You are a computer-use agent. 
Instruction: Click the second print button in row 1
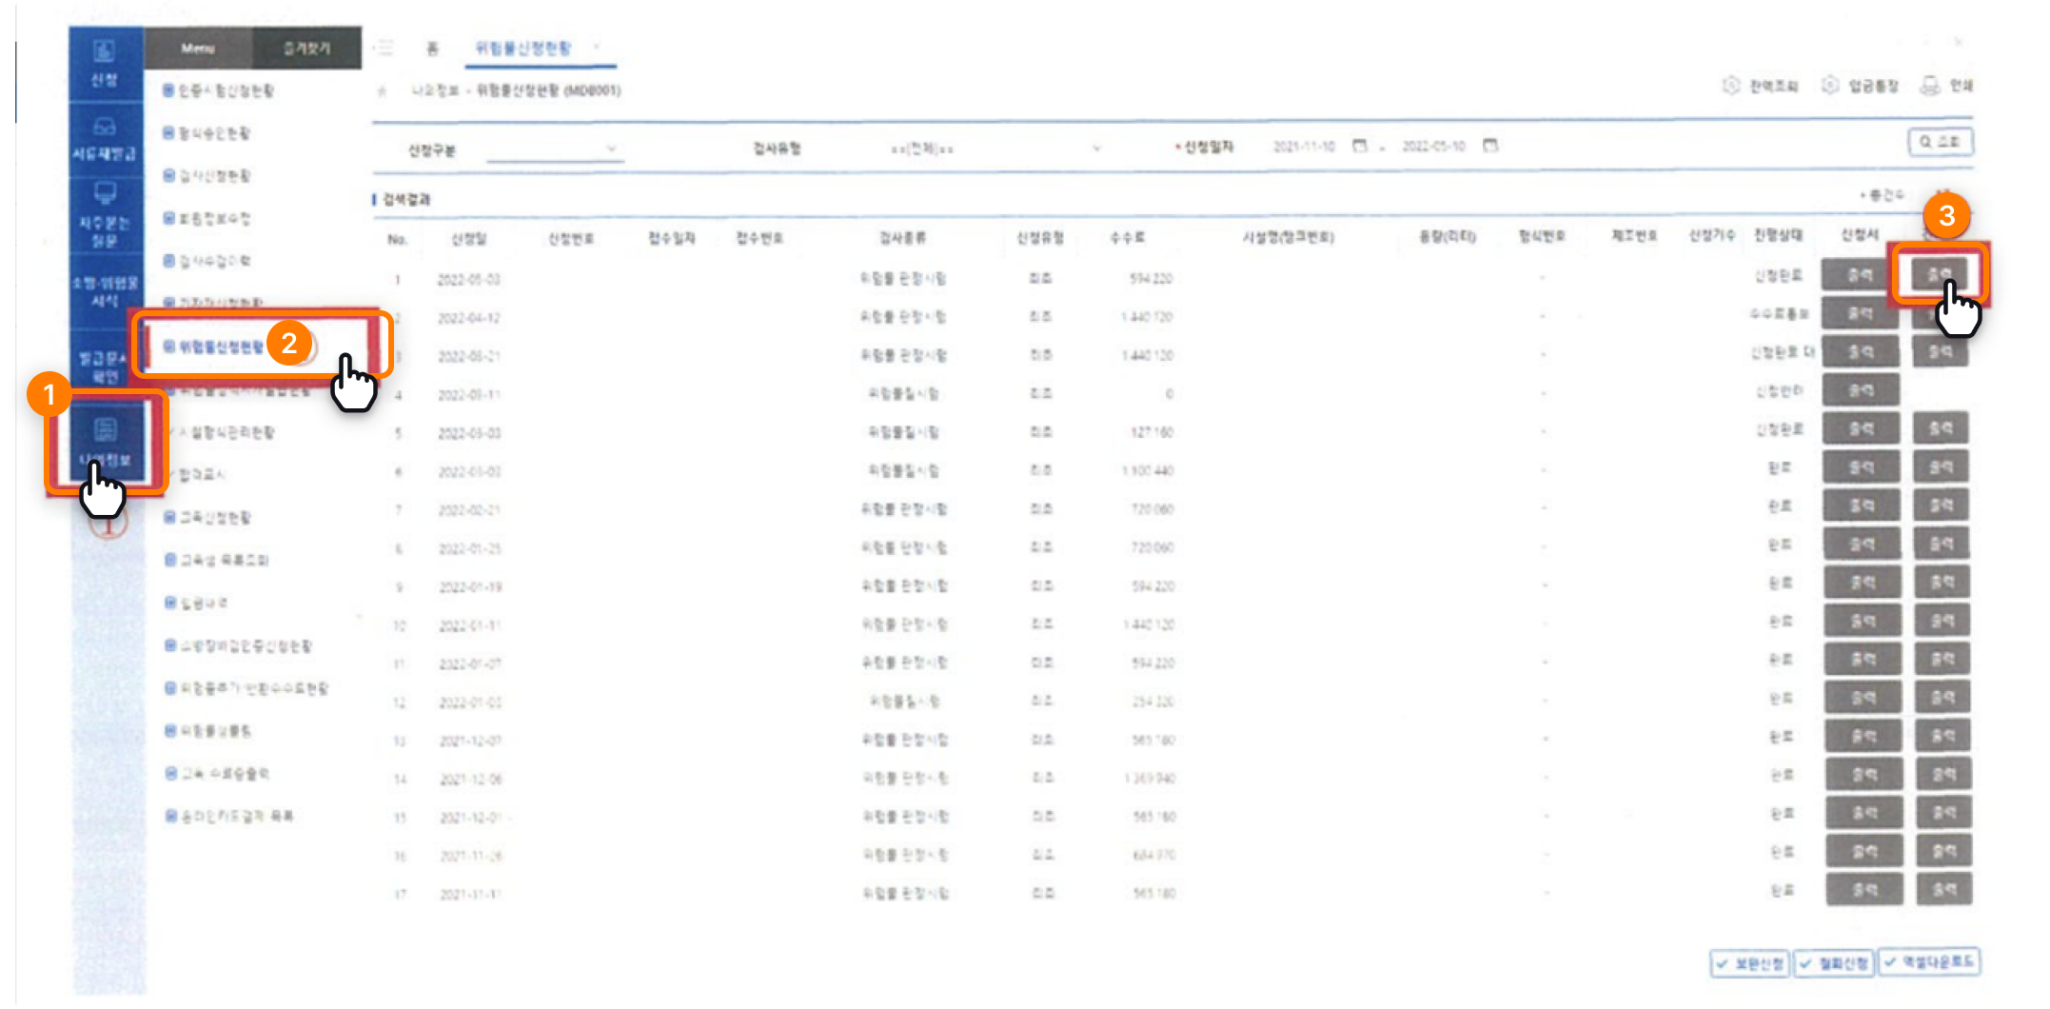[1940, 274]
